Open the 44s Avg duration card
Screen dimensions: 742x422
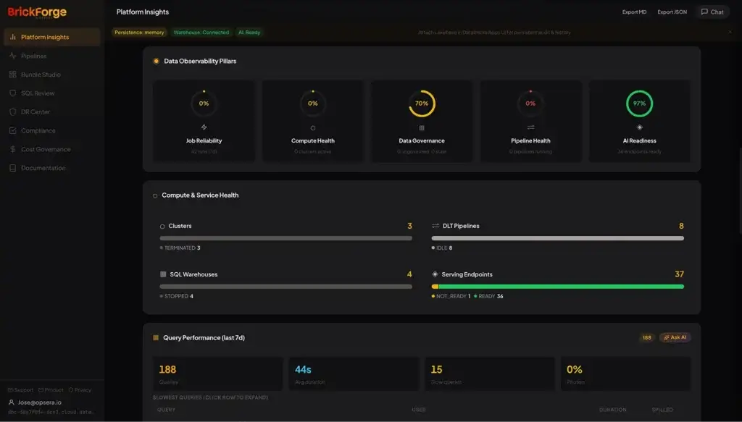tap(354, 374)
